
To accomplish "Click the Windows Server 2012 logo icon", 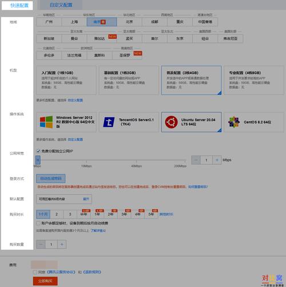I will (x=46, y=122).
